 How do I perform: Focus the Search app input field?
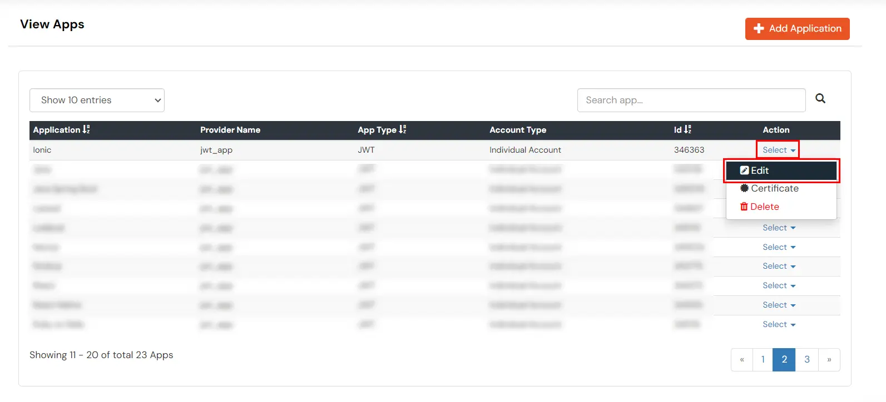click(691, 100)
